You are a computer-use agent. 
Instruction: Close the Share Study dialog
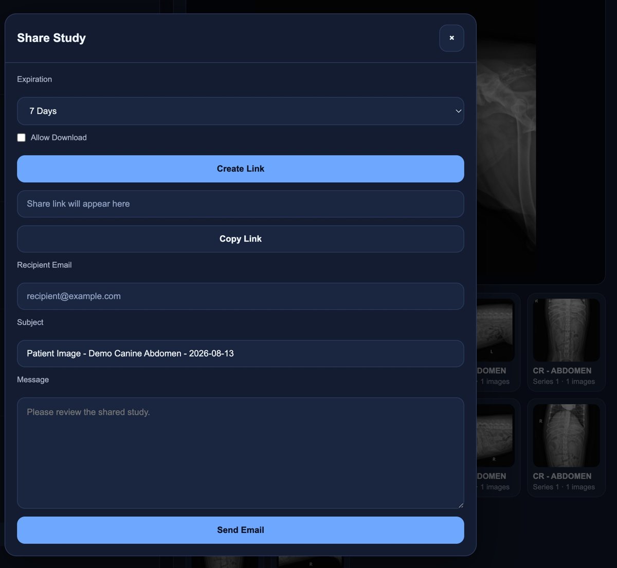(451, 38)
